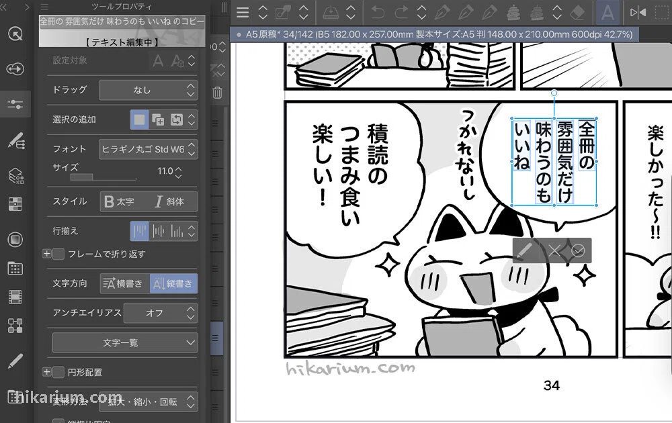
Task: Select the 'Toggle selection' mode icon
Action: 177,120
